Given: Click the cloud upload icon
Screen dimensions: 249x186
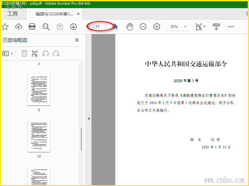Looking at the screenshot, I should tap(19, 27).
